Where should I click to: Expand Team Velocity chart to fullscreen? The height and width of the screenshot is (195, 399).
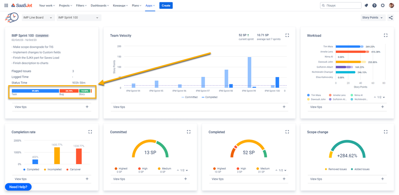287,35
